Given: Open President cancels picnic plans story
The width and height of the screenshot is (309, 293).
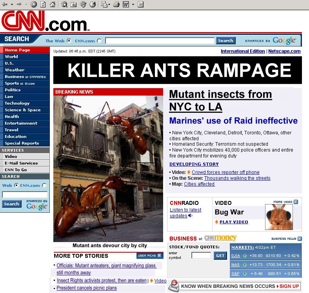Looking at the screenshot, I should (87, 288).
